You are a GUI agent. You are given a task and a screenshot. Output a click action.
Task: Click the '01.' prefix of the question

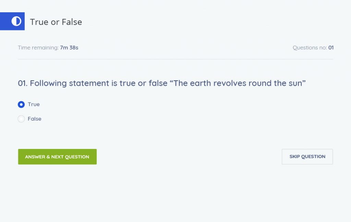[23, 83]
